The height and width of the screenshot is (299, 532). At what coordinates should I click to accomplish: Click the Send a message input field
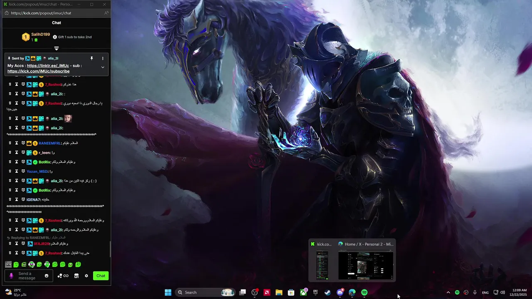pyautogui.click(x=29, y=276)
